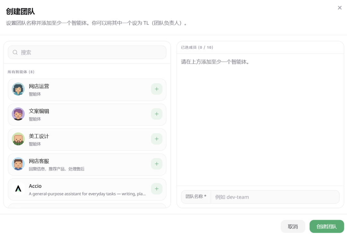Close the 创建团队 dialog

[x=340, y=8]
